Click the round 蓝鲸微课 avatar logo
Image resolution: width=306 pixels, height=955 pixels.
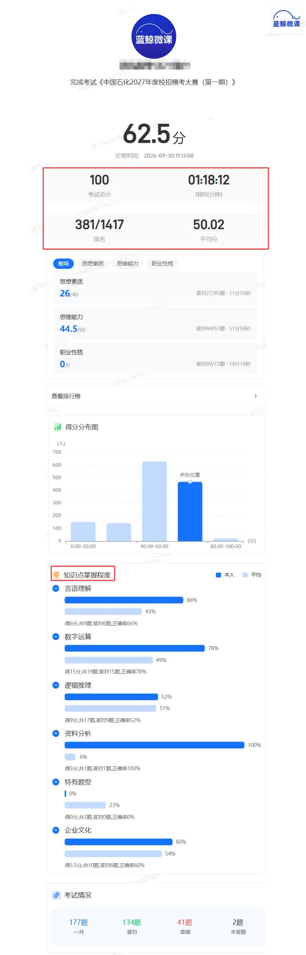(x=153, y=36)
